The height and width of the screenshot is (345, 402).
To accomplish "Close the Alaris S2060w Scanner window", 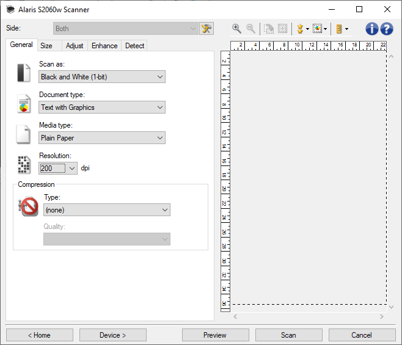I will (x=387, y=10).
